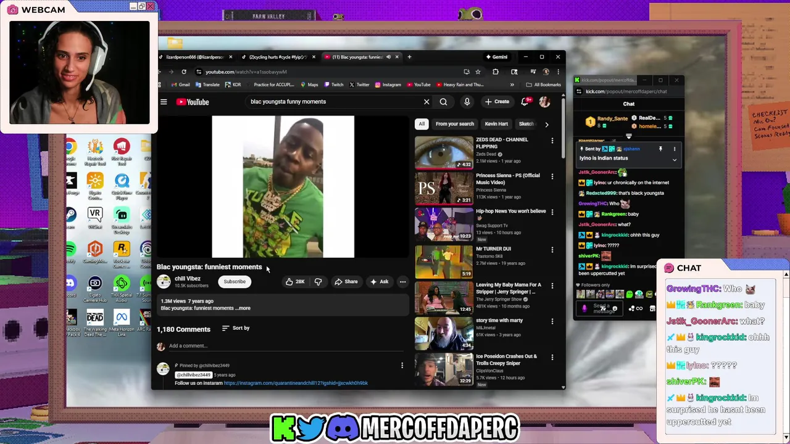Viewport: 790px width, 444px height.
Task: Expand the pinned message chevron in Kick chat
Action: pos(675,160)
